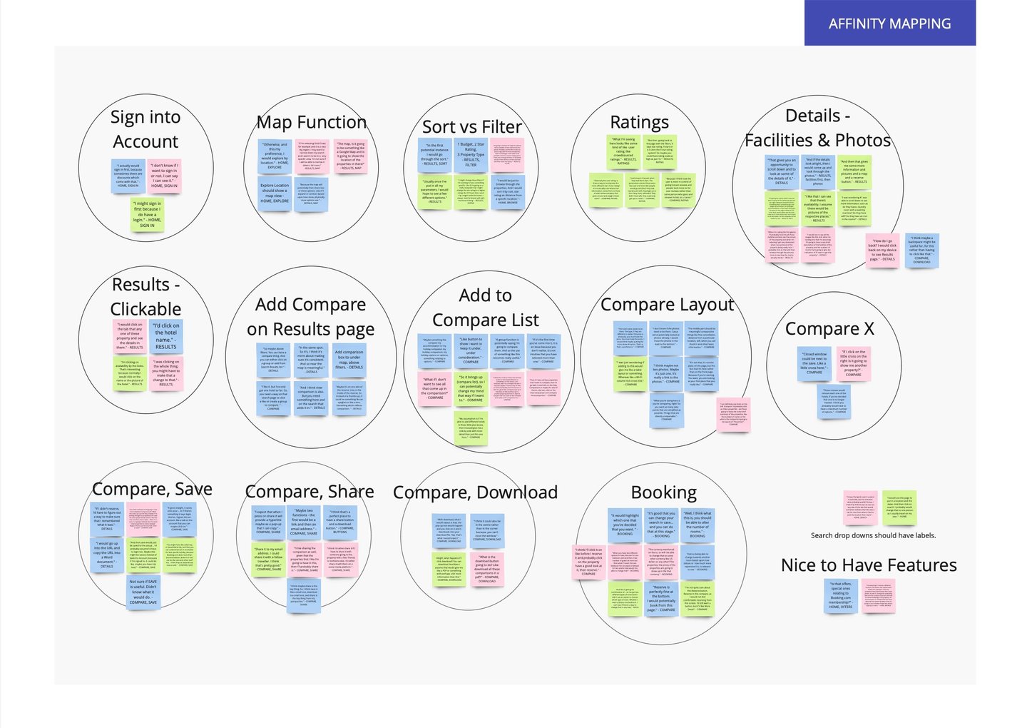
Task: Select the 'Compare, Download' cluster label
Action: pyautogui.click(x=476, y=492)
